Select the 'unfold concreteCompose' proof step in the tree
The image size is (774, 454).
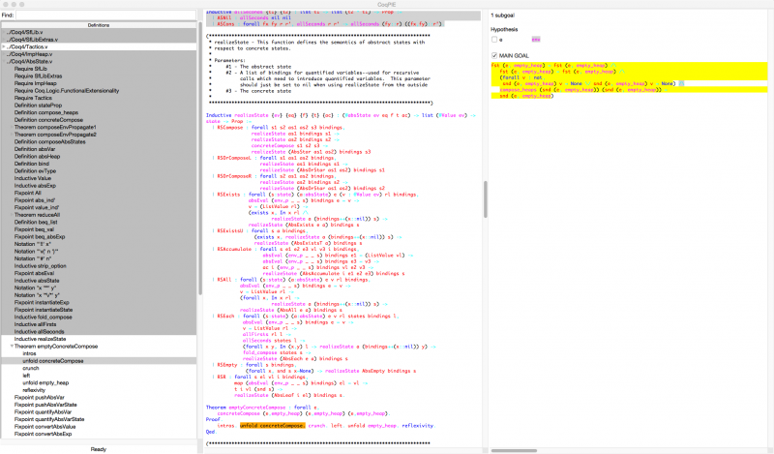coord(53,361)
